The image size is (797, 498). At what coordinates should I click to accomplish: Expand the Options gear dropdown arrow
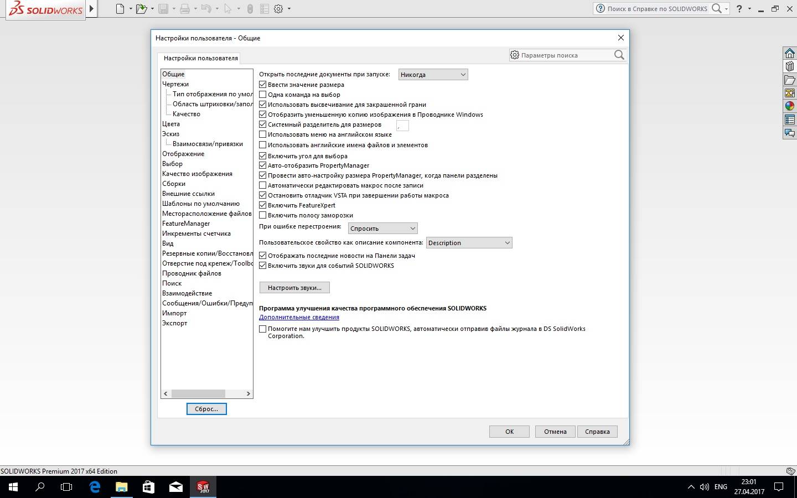click(x=289, y=9)
